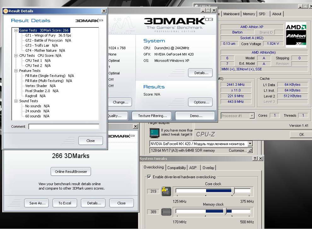
Task: Select the Vertex Shader row
Action: pyautogui.click(x=40, y=86)
